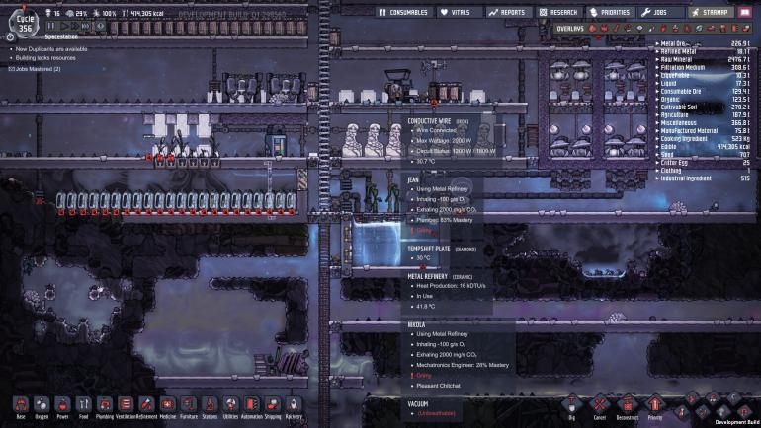Select the Dig tool

coord(572,405)
